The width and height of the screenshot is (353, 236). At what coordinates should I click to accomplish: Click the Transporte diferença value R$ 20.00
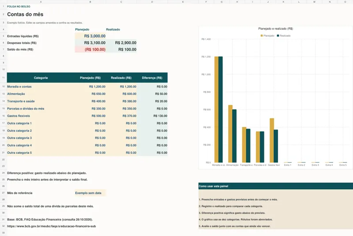pyautogui.click(x=152, y=101)
